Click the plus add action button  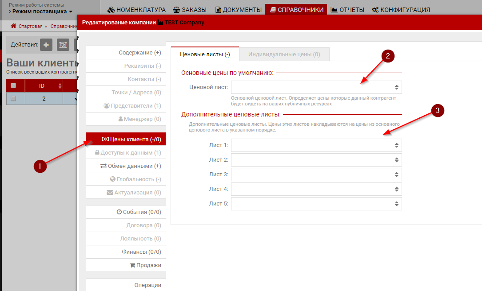[47, 44]
